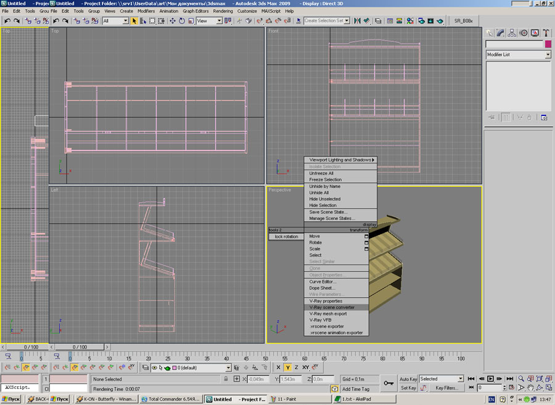Open the Curve Editor toolbar icon

pyautogui.click(x=390, y=21)
